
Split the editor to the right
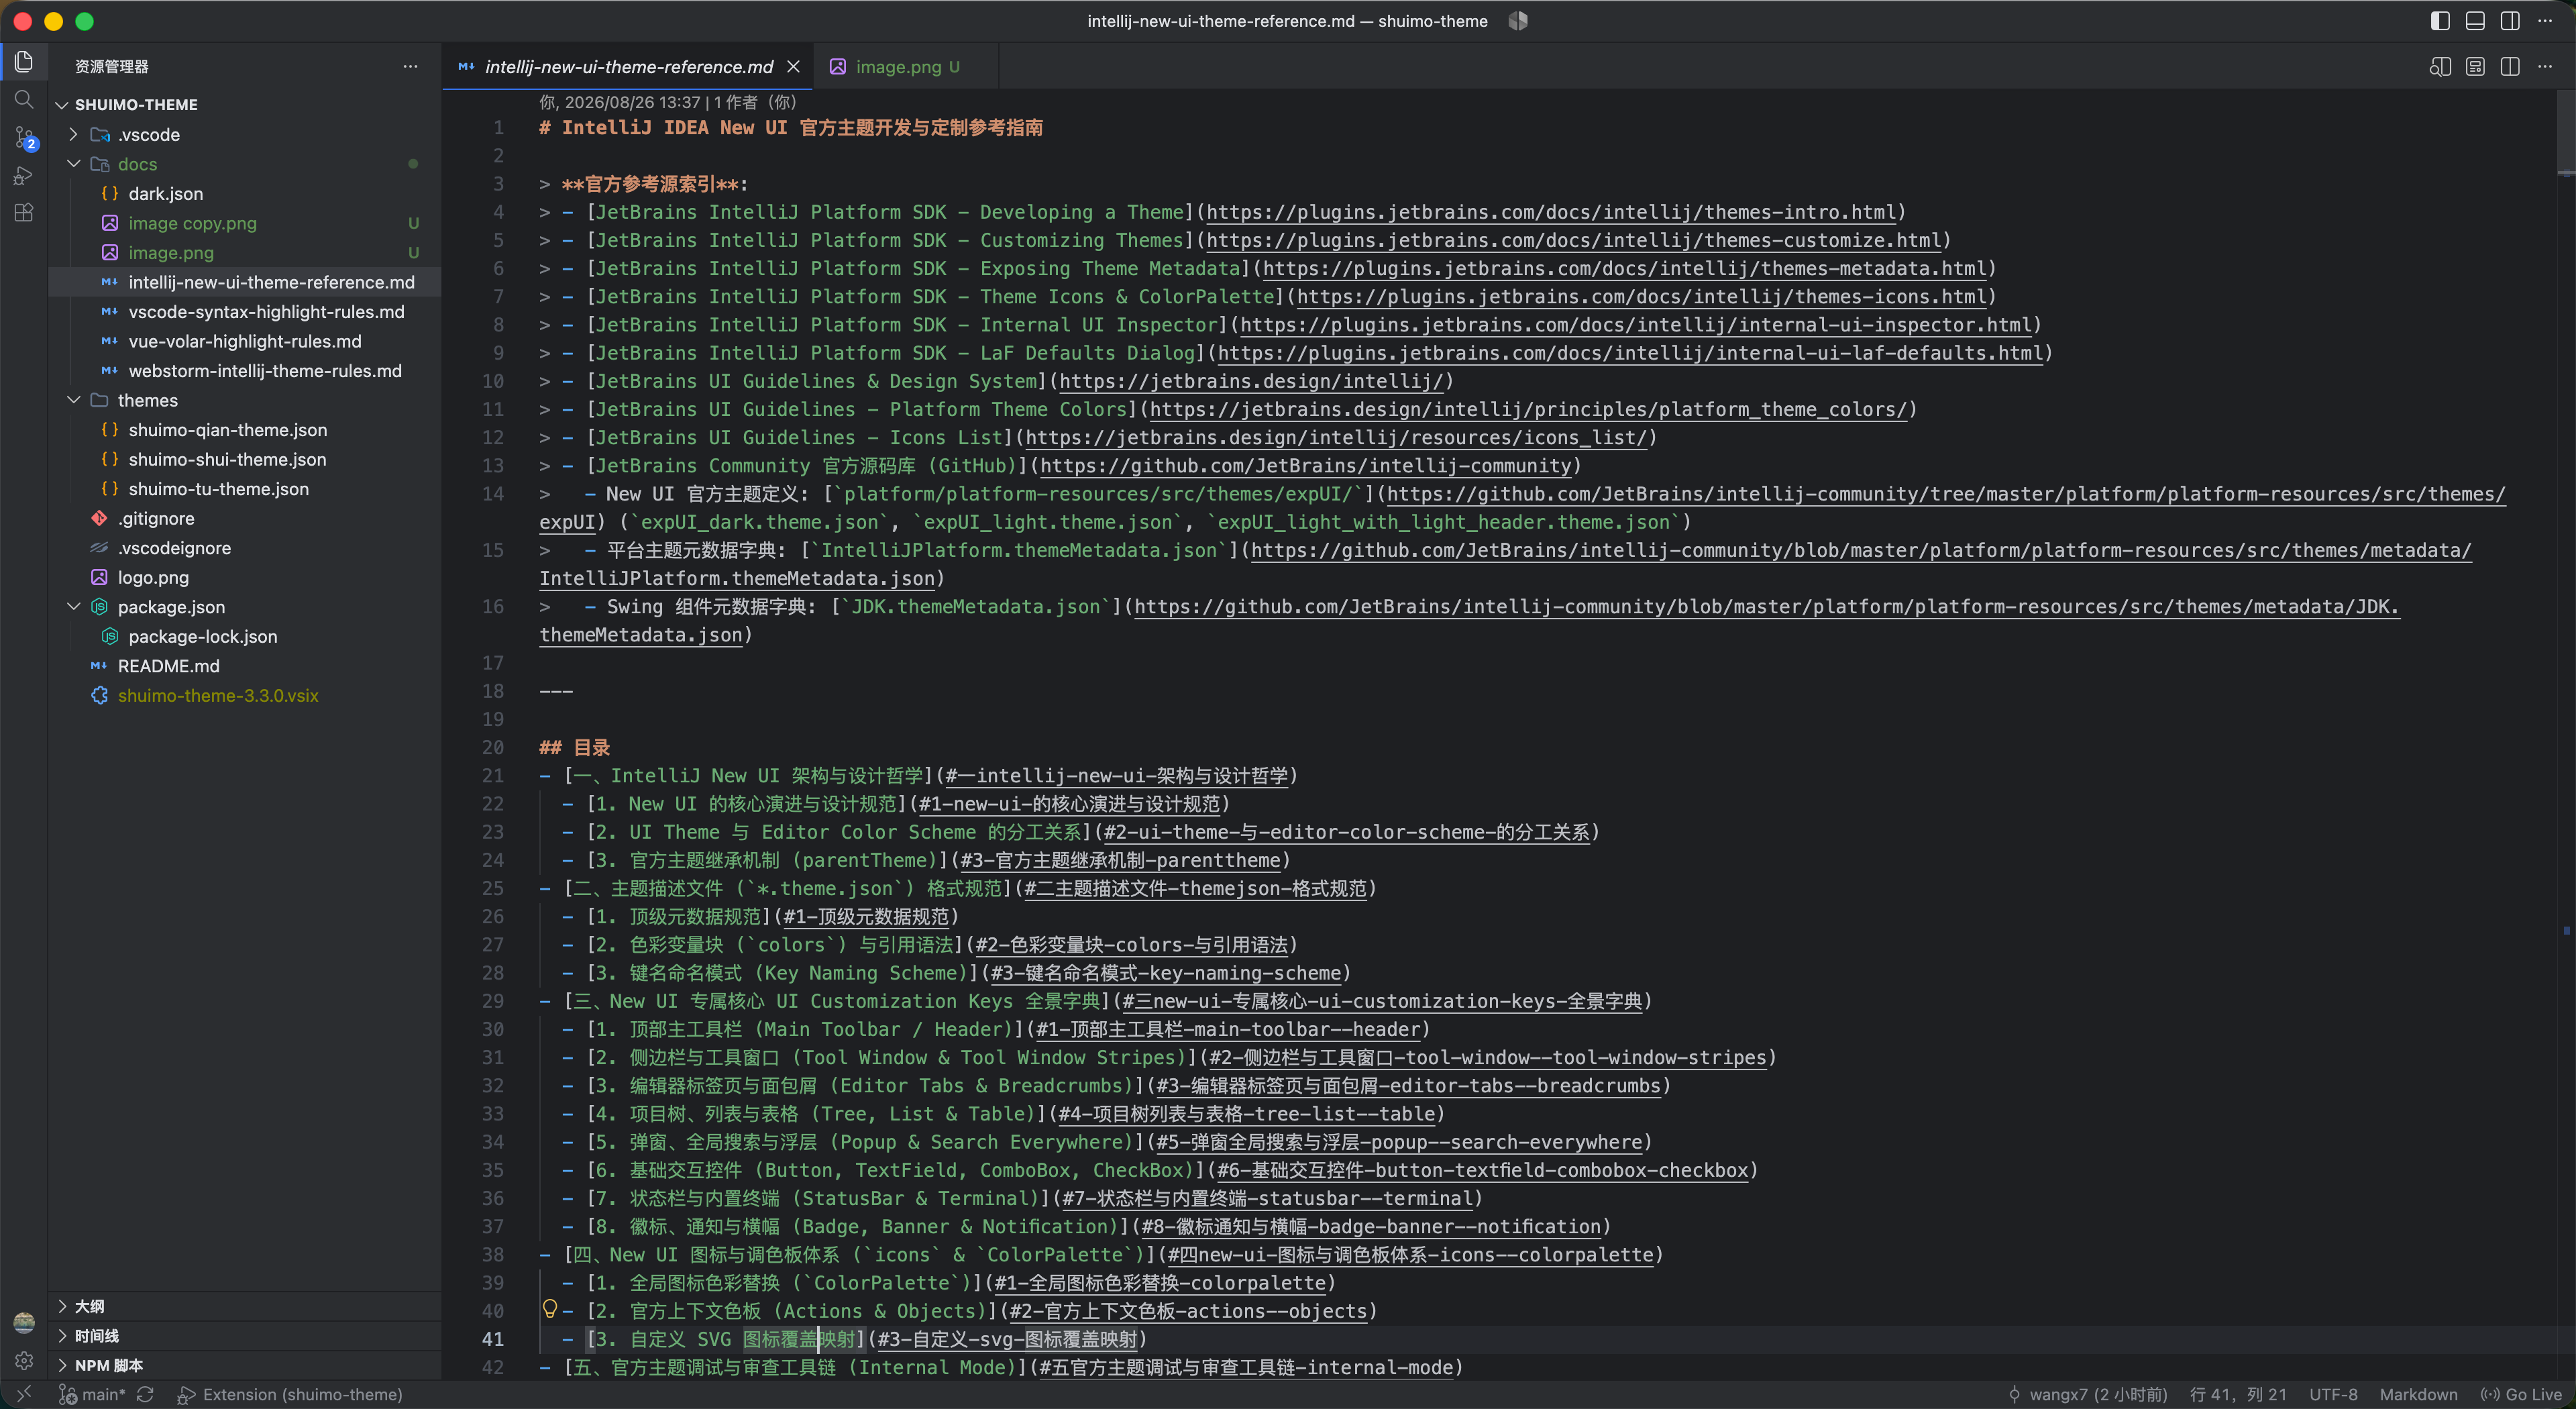[x=2510, y=67]
